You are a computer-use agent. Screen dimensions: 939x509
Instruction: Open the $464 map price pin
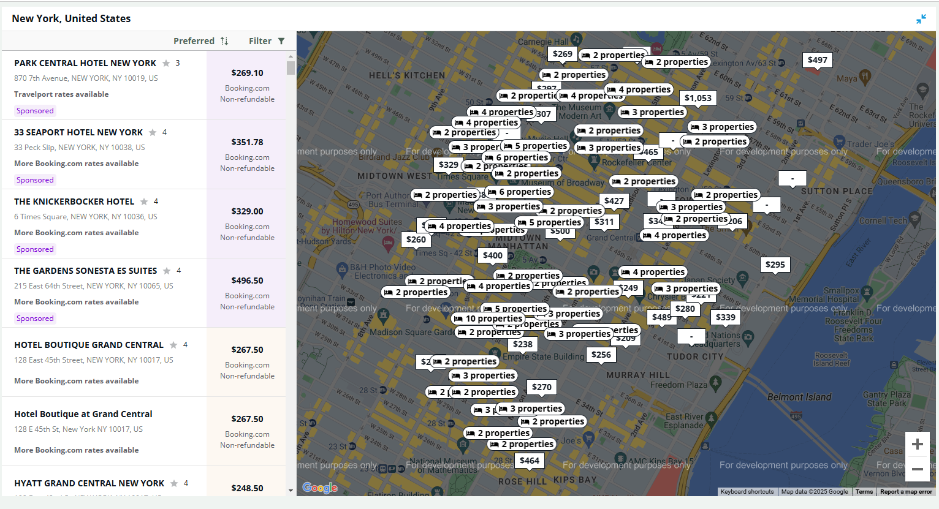[x=529, y=461]
